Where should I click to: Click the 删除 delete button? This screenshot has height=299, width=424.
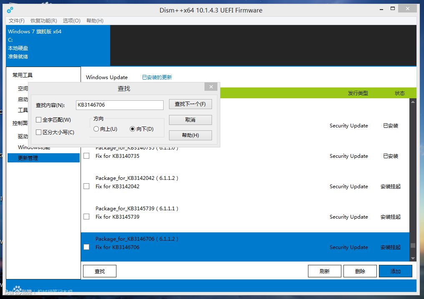tap(360, 271)
